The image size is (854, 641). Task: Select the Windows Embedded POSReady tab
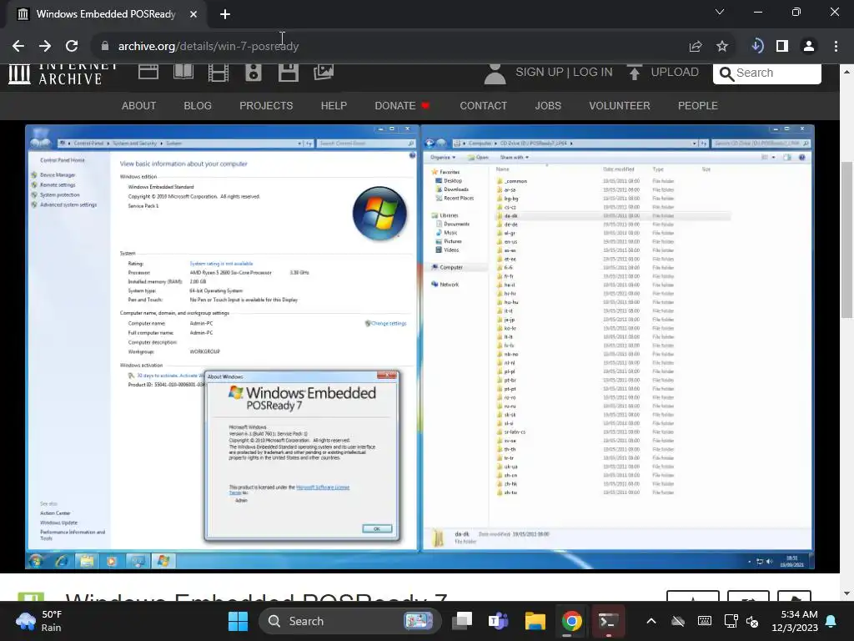click(x=105, y=14)
